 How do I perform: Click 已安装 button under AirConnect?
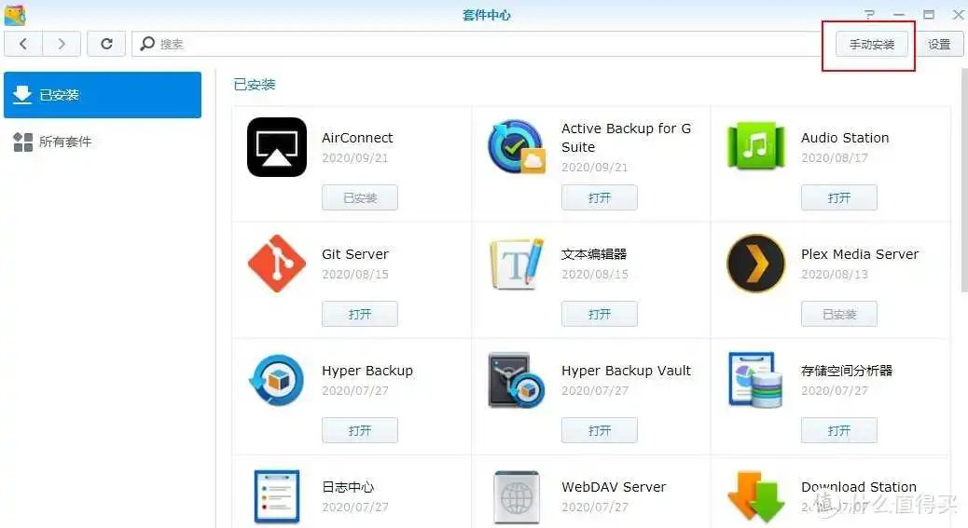[360, 197]
